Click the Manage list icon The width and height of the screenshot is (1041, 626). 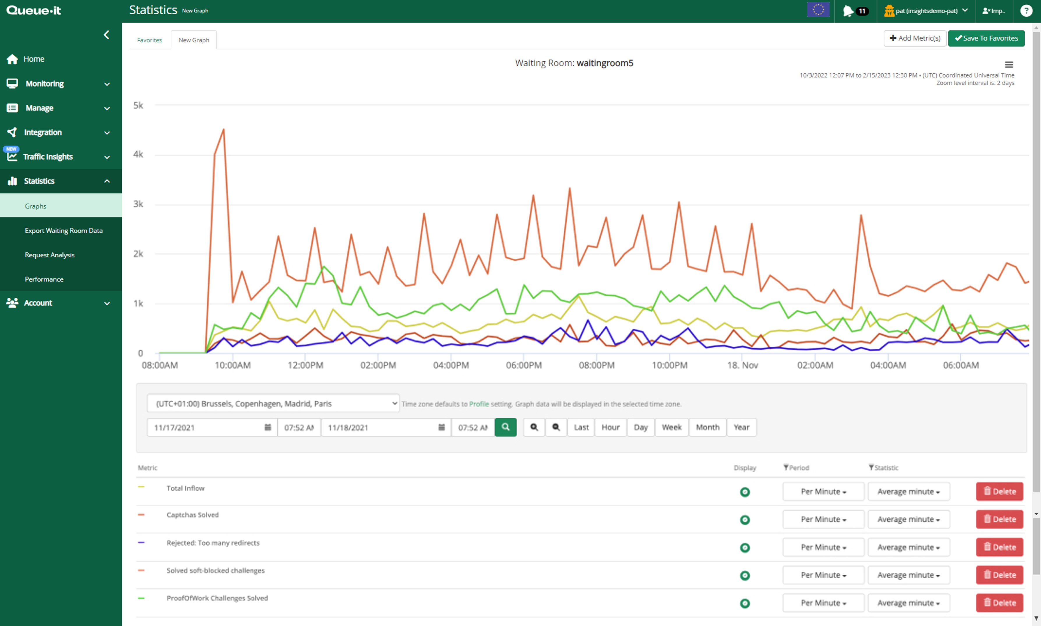click(12, 108)
